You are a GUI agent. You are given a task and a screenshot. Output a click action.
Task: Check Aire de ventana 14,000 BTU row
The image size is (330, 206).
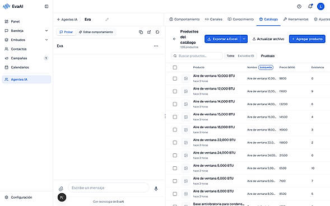pyautogui.click(x=175, y=104)
